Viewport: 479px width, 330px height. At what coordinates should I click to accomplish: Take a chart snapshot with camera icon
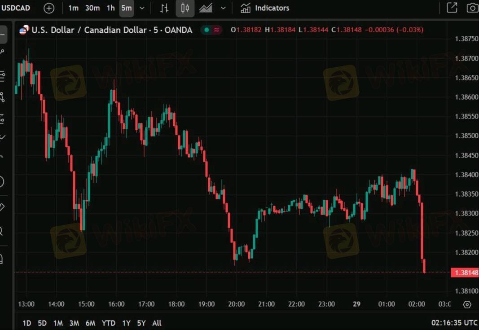click(472, 8)
